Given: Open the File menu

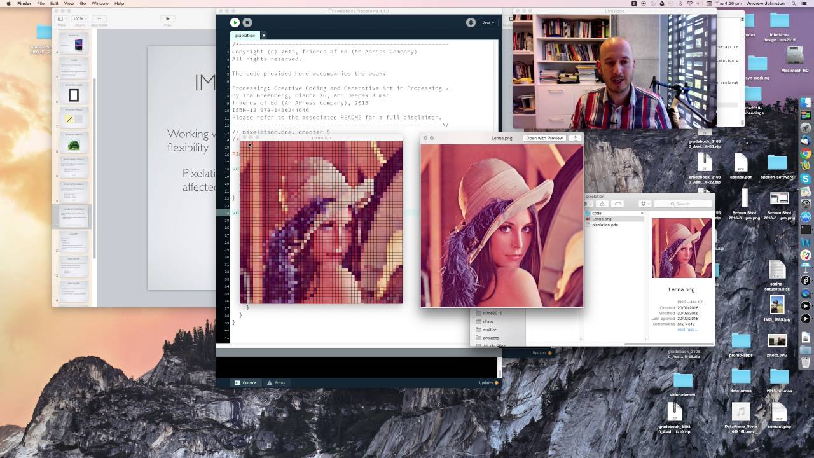Looking at the screenshot, I should coord(41,4).
